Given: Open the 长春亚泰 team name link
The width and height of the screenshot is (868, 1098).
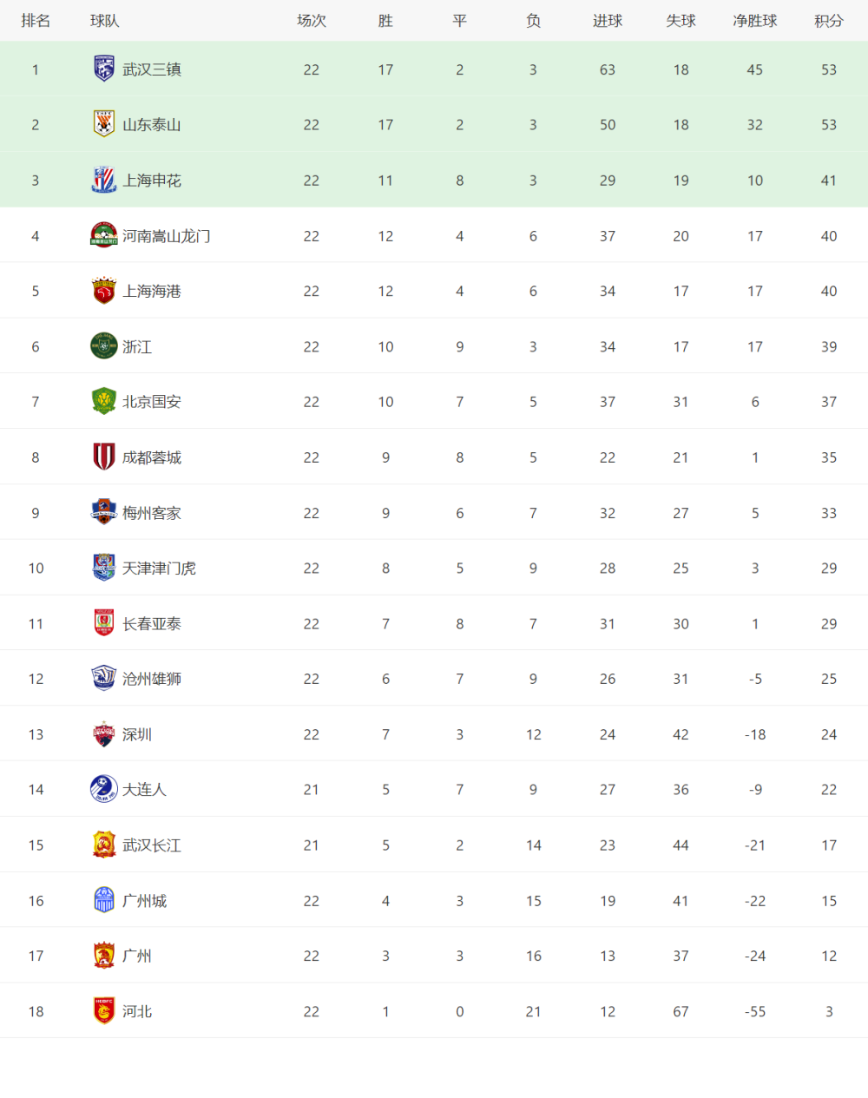Looking at the screenshot, I should click(x=152, y=623).
